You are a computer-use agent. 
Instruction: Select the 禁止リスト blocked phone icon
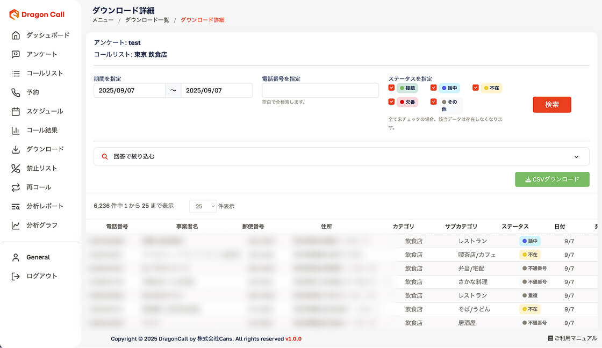[x=16, y=169]
